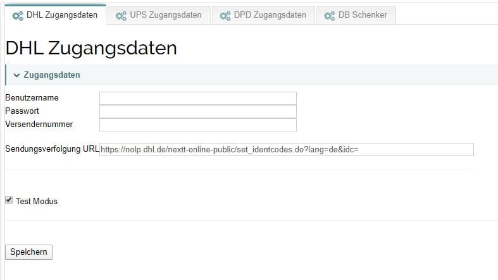Click the DHL Zugangsdaten page heading
Viewport: 498px width, 280px height.
pos(91,48)
